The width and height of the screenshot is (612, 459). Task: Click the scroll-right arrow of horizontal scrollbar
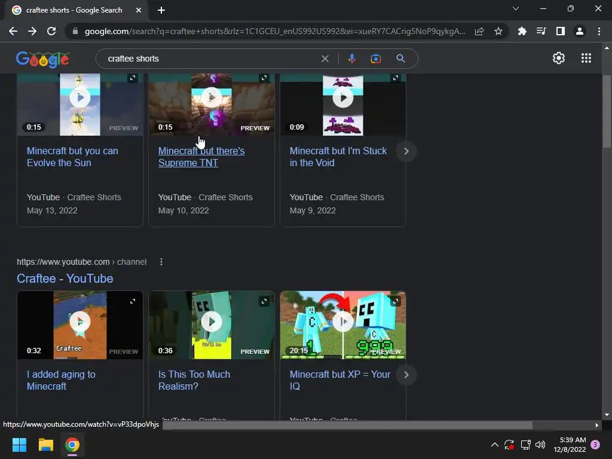coord(596,425)
